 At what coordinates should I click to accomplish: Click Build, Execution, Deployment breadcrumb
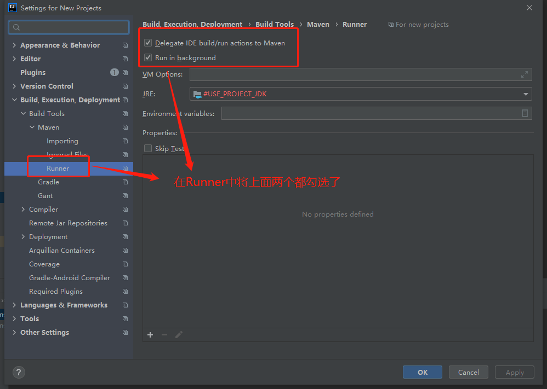[x=192, y=25]
